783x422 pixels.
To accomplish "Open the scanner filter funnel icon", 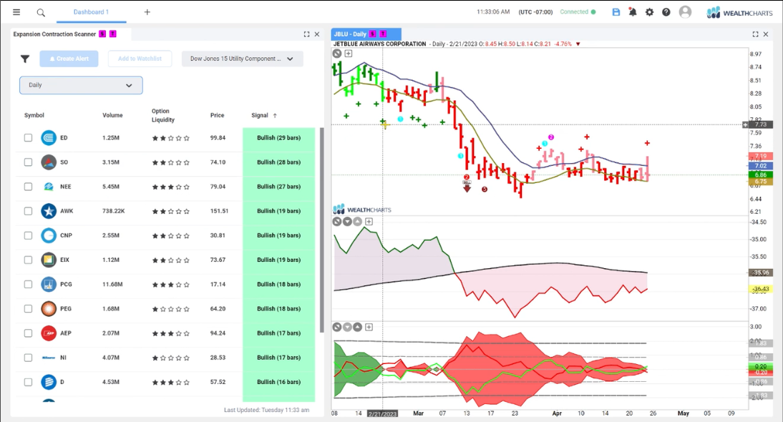I will pyautogui.click(x=25, y=59).
